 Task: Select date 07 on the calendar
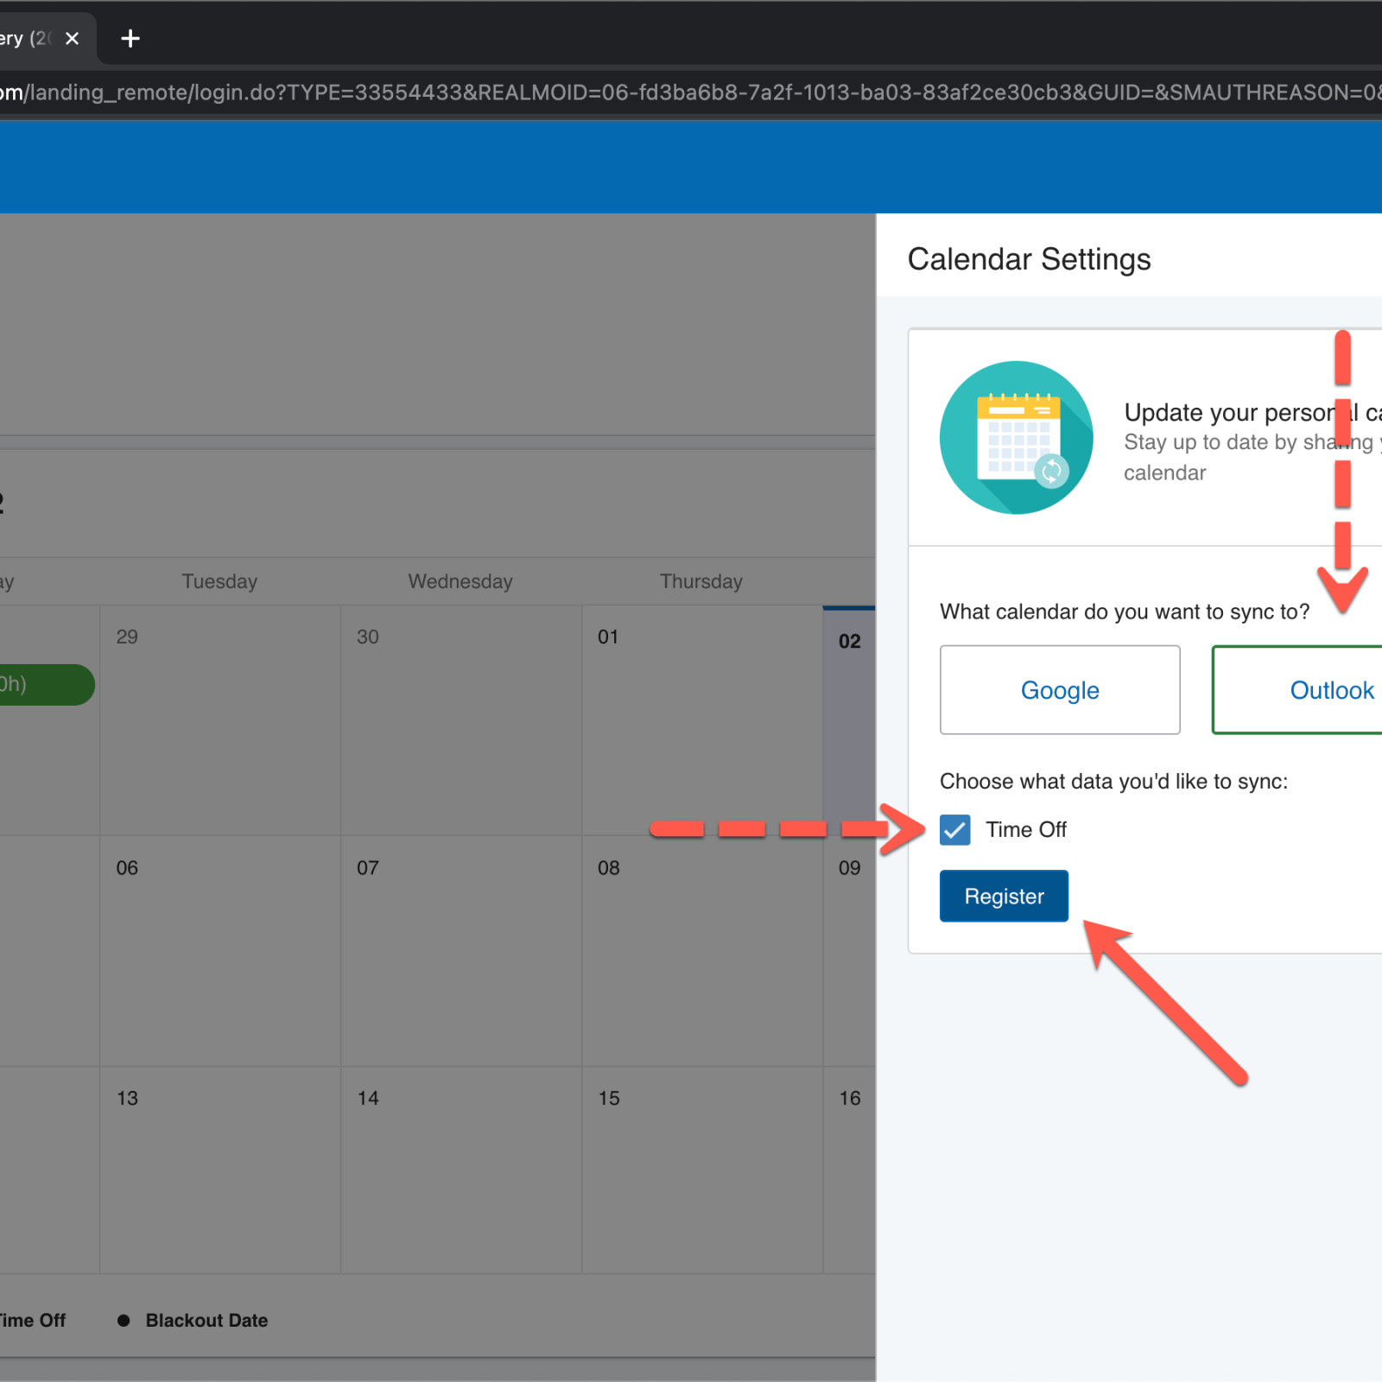pos(460,950)
